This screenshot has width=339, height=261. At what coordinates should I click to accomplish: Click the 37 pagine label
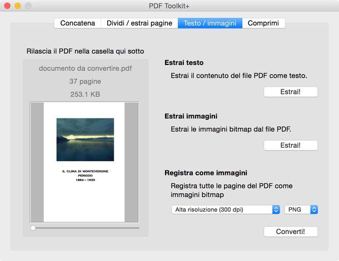coord(85,82)
